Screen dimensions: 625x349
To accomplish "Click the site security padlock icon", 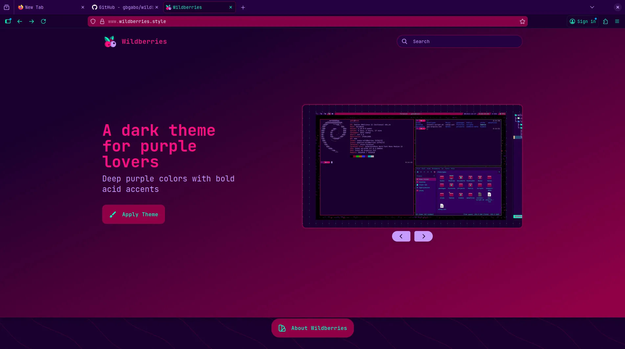I will coord(102,22).
